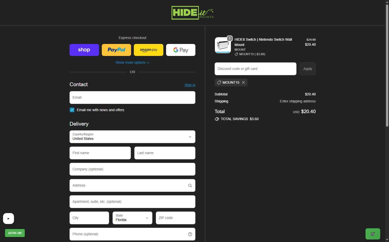
Task: Click the struck-through $24.00 price
Action: [311, 39]
